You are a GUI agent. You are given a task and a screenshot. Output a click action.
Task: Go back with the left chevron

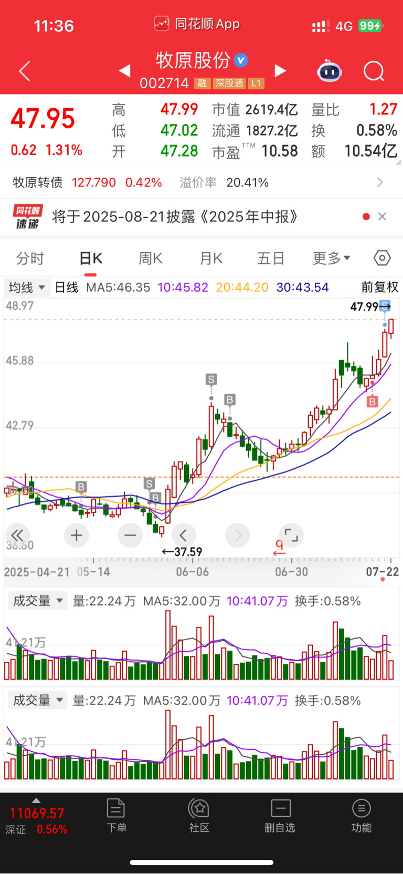25,71
